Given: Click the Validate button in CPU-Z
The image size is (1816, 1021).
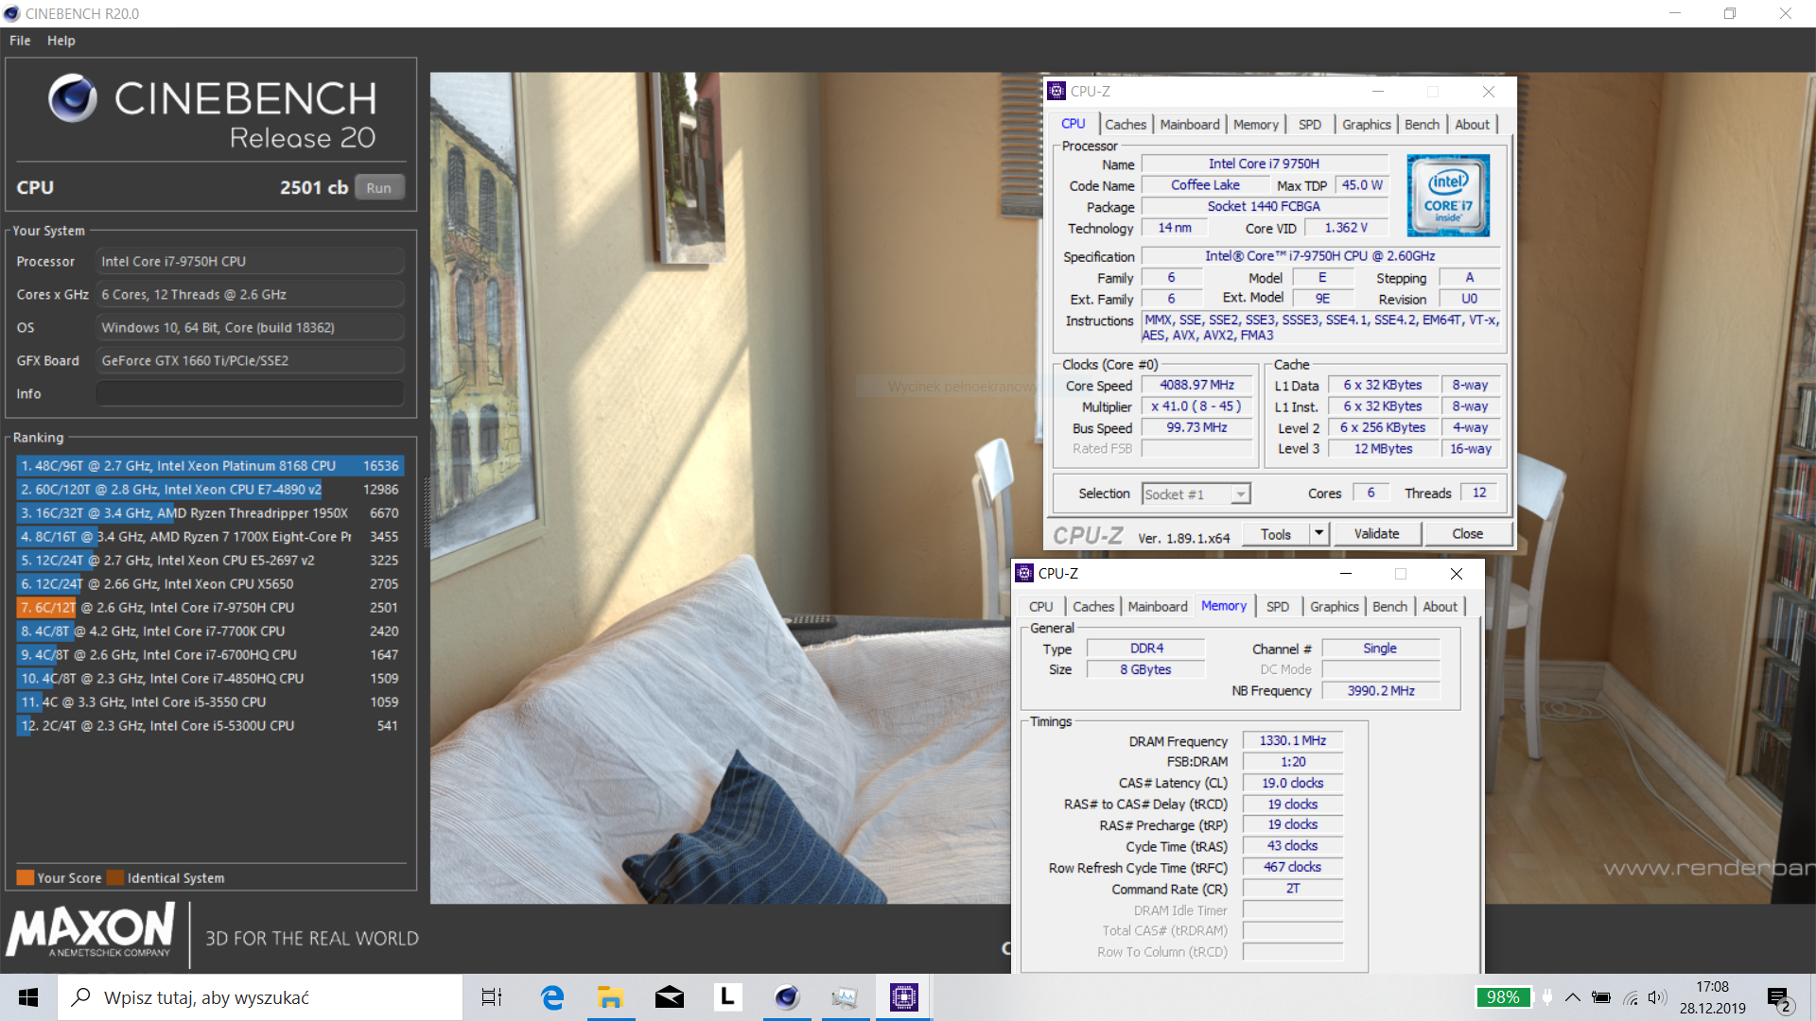Looking at the screenshot, I should [1376, 534].
